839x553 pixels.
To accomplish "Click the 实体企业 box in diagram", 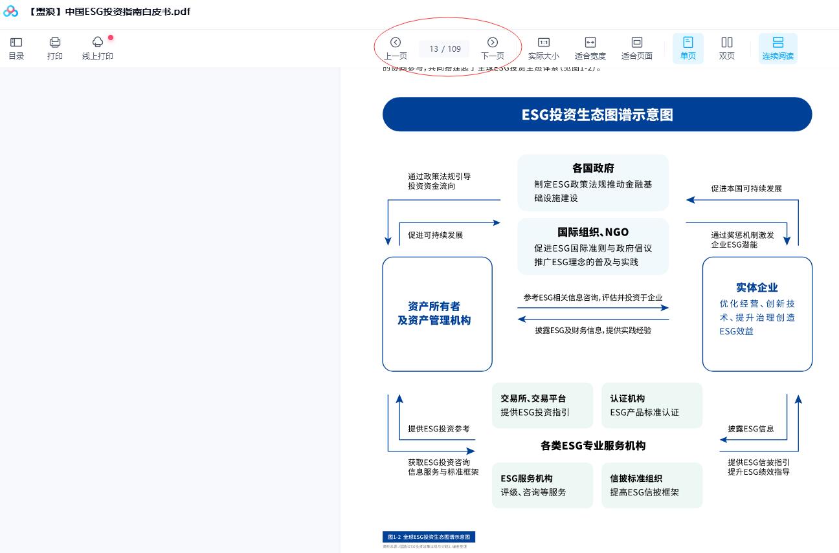I will click(757, 314).
